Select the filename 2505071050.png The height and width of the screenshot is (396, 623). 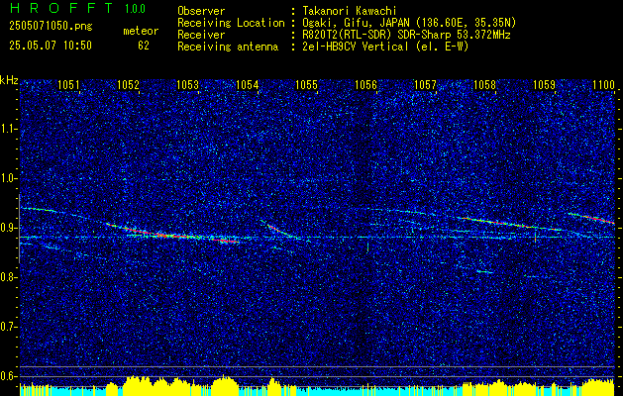click(51, 27)
